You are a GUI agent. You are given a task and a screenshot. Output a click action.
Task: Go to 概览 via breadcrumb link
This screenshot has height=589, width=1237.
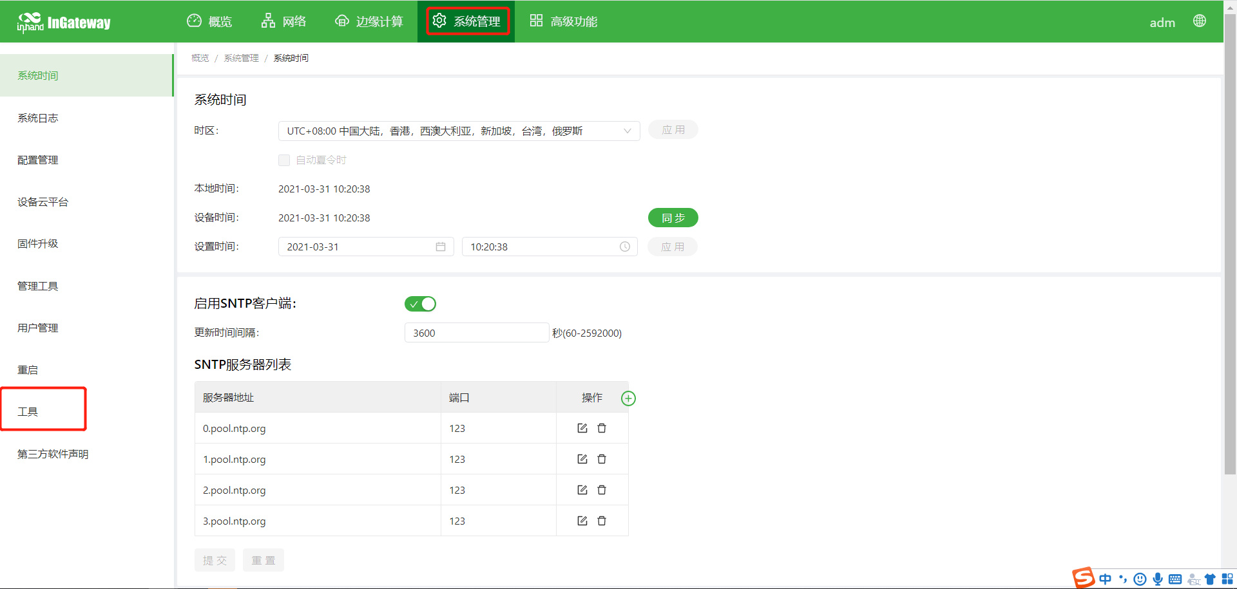(x=200, y=58)
